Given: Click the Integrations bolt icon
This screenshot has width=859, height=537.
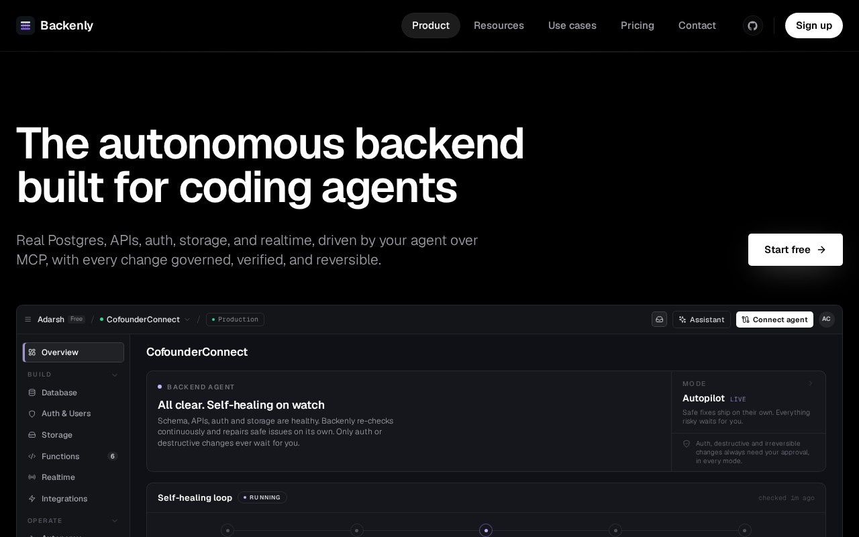Looking at the screenshot, I should [32, 499].
